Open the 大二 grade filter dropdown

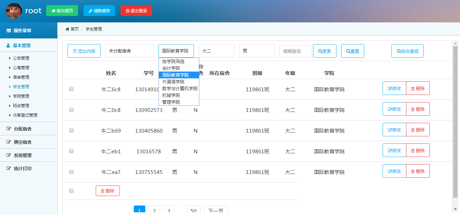216,51
